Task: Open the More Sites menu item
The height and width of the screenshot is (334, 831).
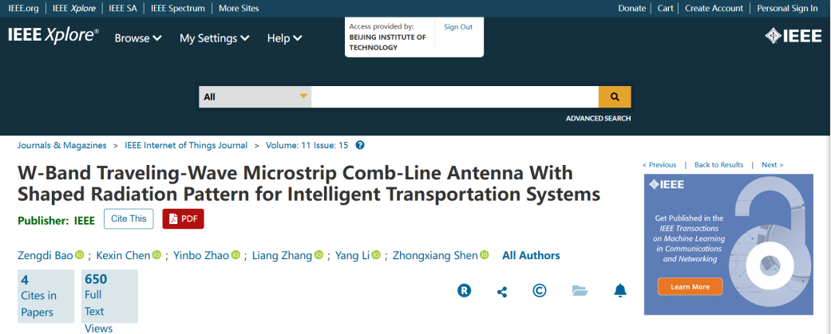Action: [239, 8]
